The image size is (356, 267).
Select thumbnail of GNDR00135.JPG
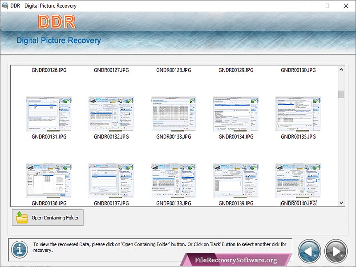[x=298, y=114]
